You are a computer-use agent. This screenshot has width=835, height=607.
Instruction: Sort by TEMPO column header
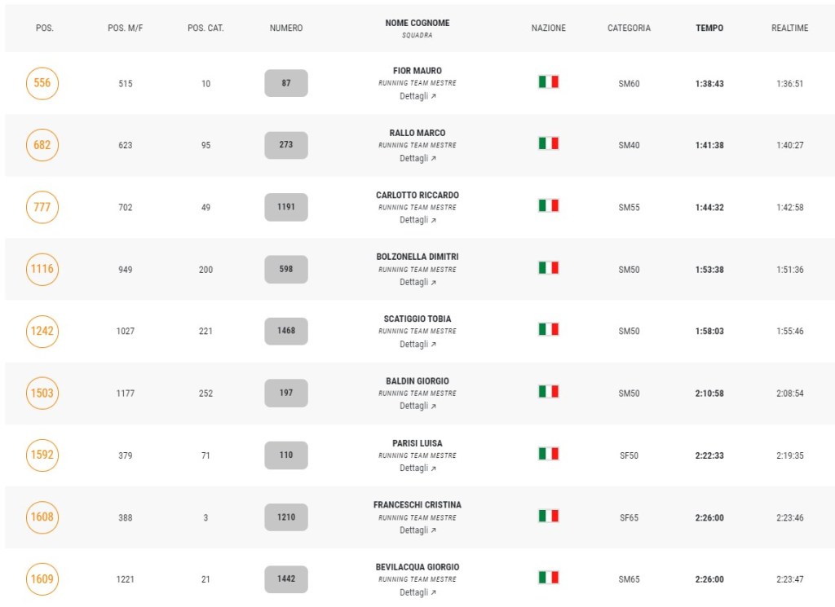click(709, 28)
